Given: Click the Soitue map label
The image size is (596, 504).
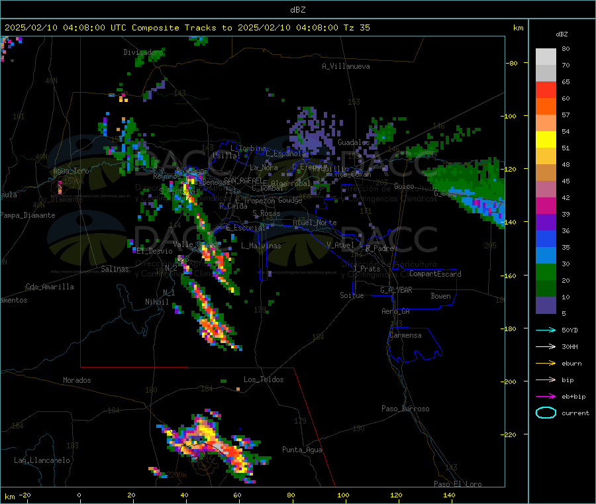Looking at the screenshot, I should click(352, 295).
